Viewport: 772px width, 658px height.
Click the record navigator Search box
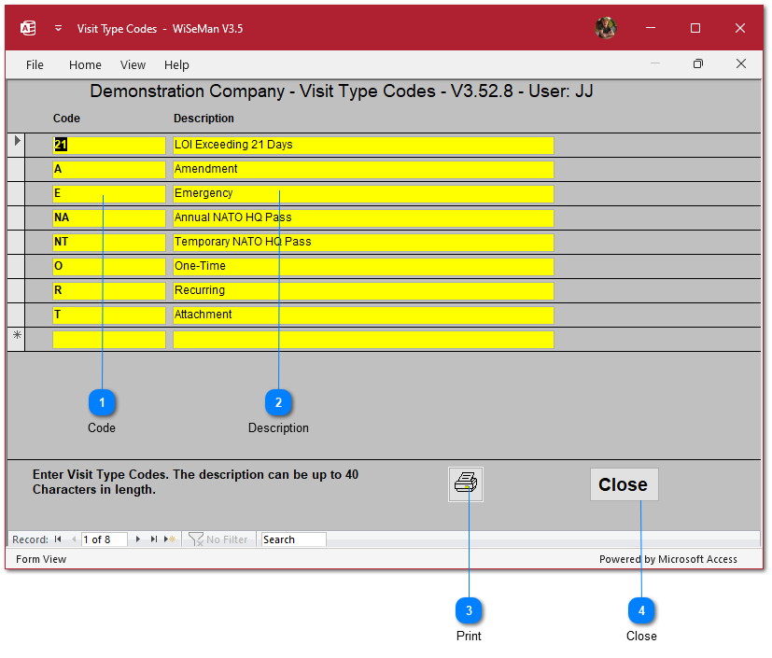coord(293,539)
